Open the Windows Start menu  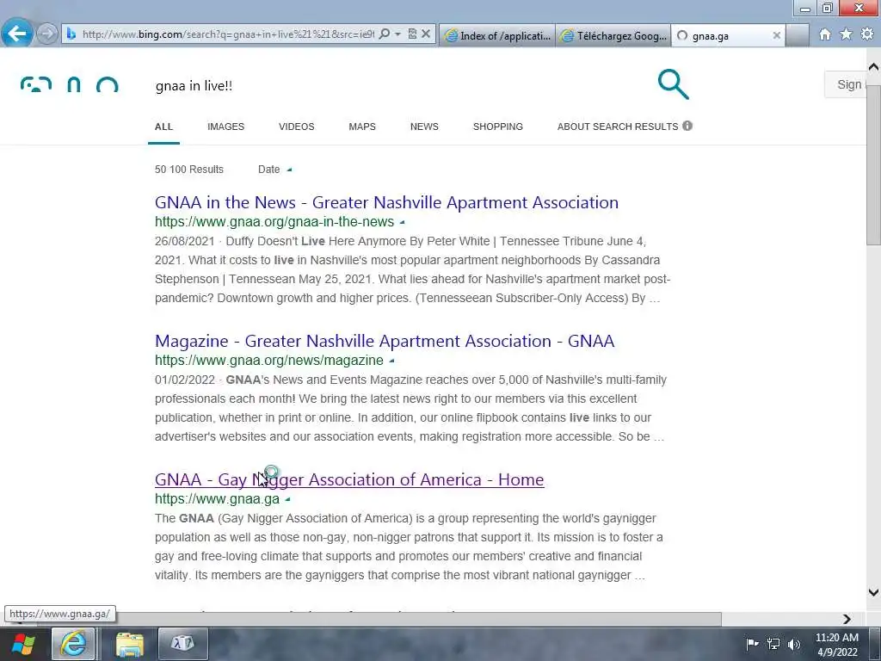click(x=23, y=644)
